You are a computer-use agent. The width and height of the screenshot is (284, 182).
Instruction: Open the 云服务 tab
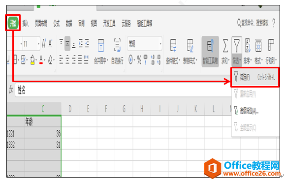coord(126,23)
